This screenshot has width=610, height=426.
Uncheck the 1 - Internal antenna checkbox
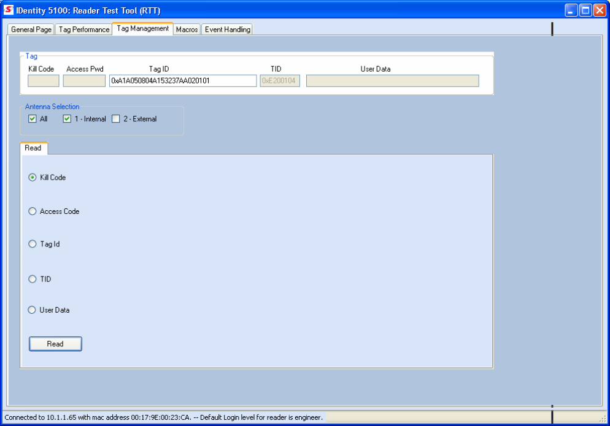click(67, 119)
